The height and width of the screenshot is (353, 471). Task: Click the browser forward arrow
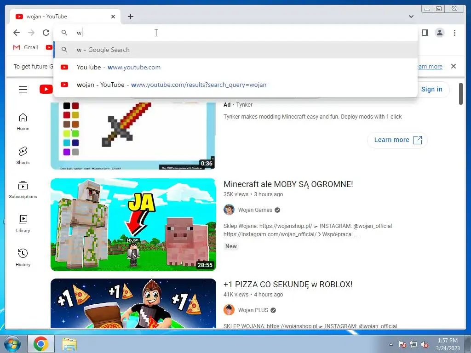pos(31,33)
